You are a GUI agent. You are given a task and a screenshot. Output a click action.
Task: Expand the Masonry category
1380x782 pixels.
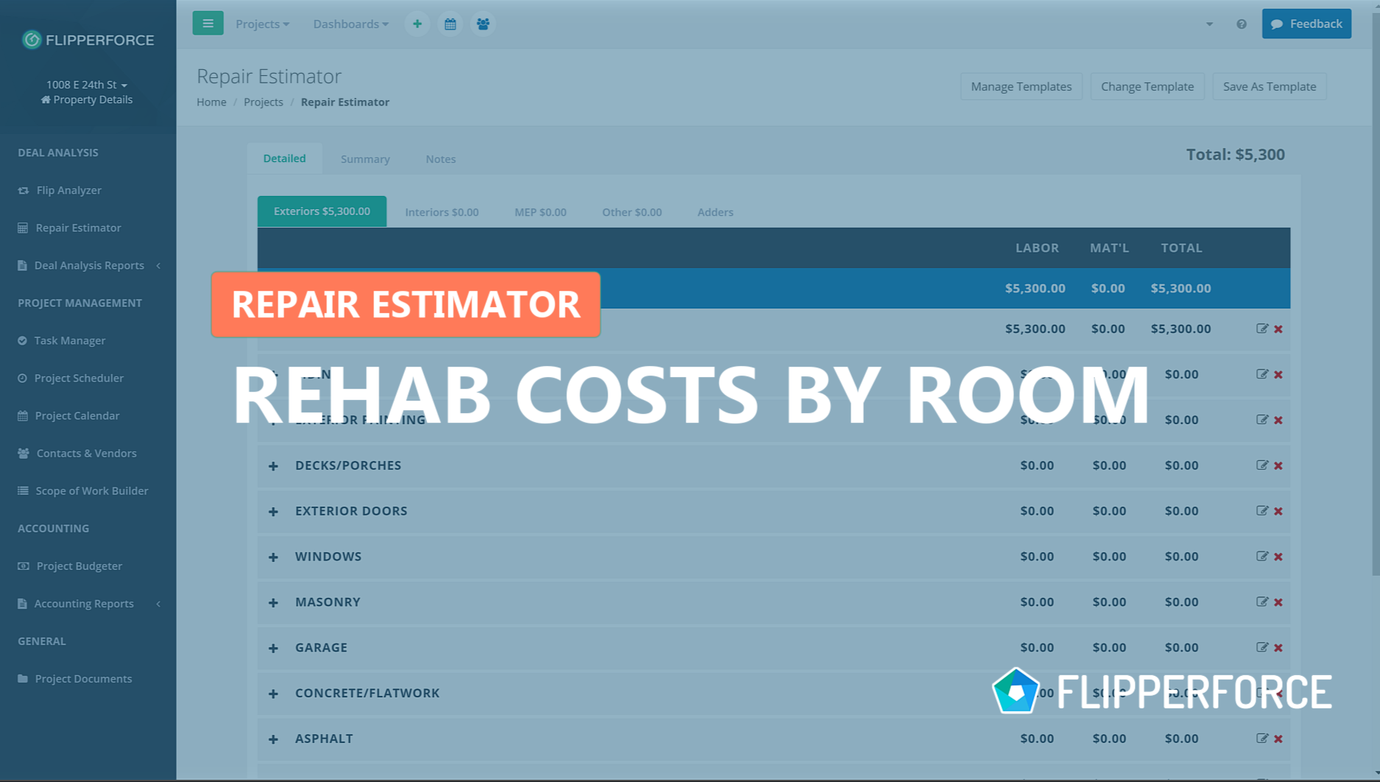pos(273,602)
